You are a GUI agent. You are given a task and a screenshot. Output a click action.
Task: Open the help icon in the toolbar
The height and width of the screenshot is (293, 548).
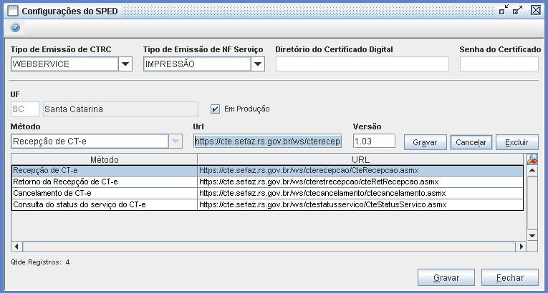pos(15,28)
